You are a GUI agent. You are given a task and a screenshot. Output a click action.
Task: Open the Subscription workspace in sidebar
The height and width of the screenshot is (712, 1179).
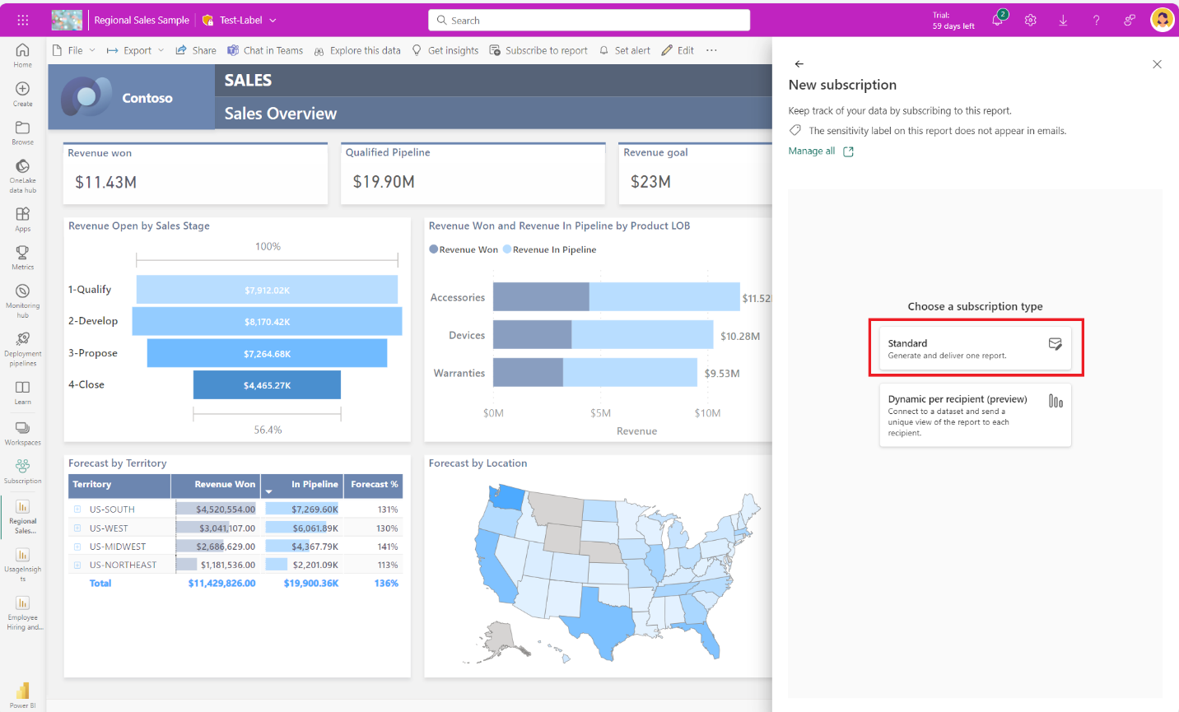[22, 471]
